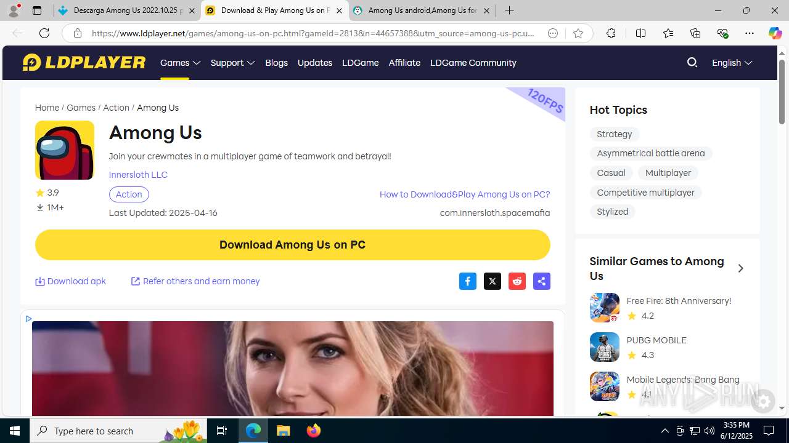This screenshot has height=443, width=789.
Task: Toggle split screen in Edge
Action: coord(640,33)
